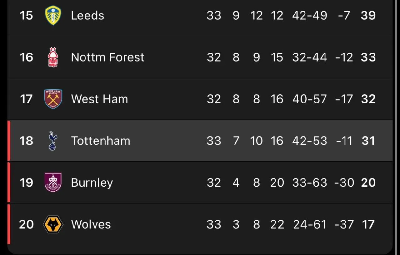Click Leeds' 39 points total
The width and height of the screenshot is (400, 255).
[368, 15]
